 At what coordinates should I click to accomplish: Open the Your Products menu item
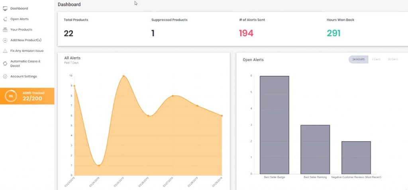pyautogui.click(x=22, y=29)
